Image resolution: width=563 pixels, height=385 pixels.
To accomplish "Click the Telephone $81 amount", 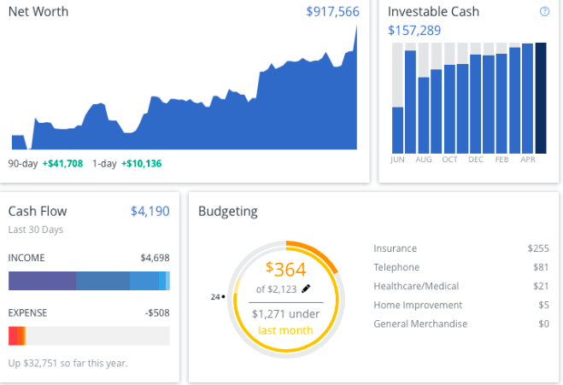I will (x=541, y=267).
